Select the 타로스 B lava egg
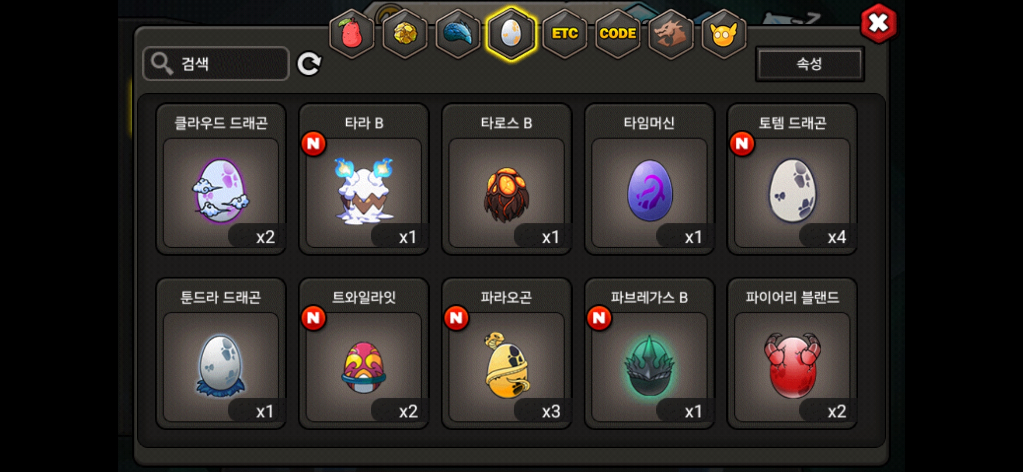The width and height of the screenshot is (1023, 472). coord(507,179)
